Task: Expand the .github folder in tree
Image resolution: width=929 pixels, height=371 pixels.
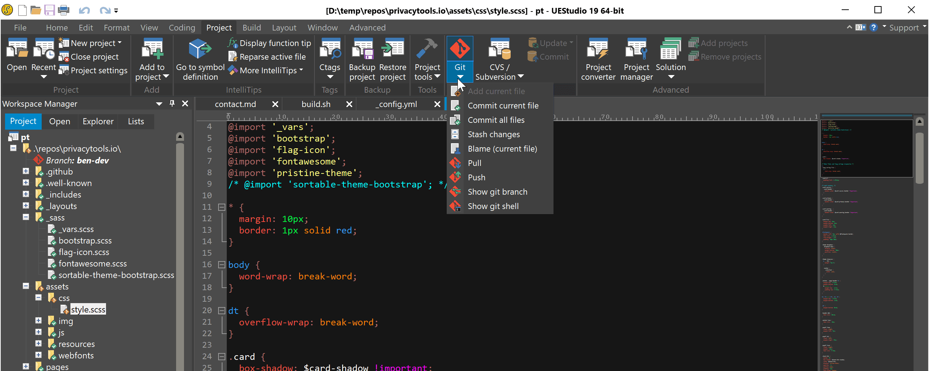Action: tap(26, 171)
